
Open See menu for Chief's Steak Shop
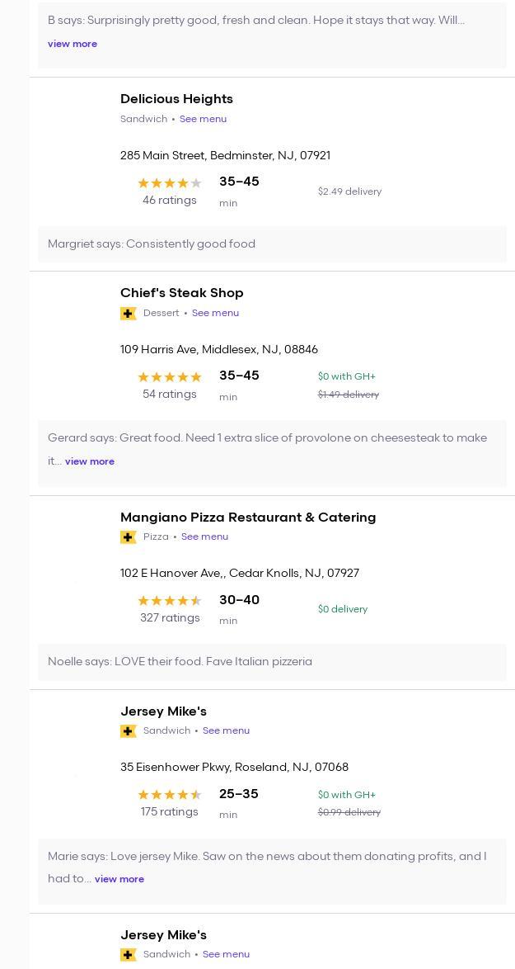click(x=215, y=313)
